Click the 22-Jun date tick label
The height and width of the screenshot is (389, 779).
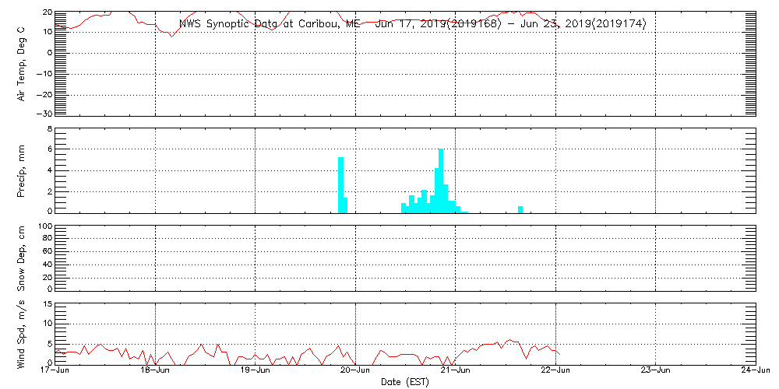click(x=555, y=372)
